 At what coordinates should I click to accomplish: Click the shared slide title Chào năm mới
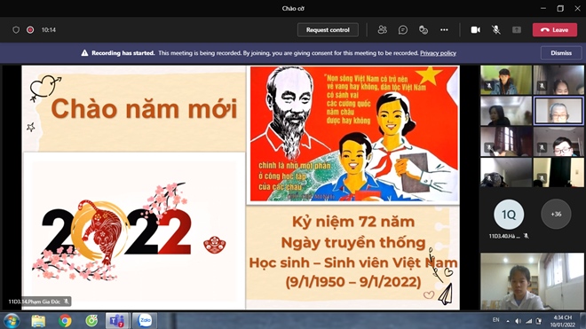point(144,109)
